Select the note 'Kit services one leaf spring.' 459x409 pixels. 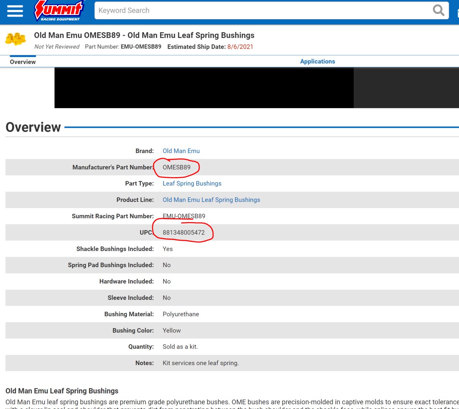(201, 363)
